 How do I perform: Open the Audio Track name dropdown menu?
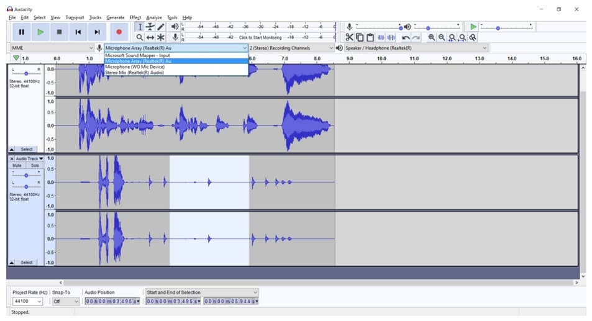pyautogui.click(x=29, y=159)
